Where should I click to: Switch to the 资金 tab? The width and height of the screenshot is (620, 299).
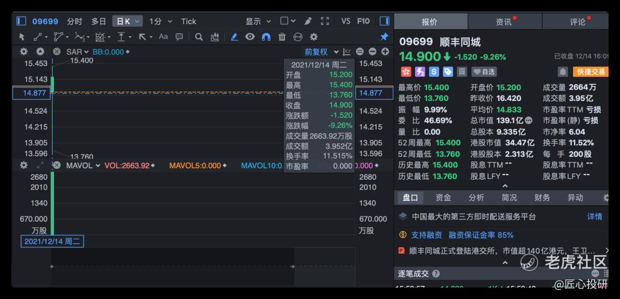pos(443,197)
